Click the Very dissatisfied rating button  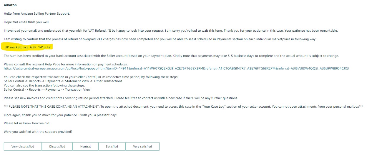click(x=23, y=146)
